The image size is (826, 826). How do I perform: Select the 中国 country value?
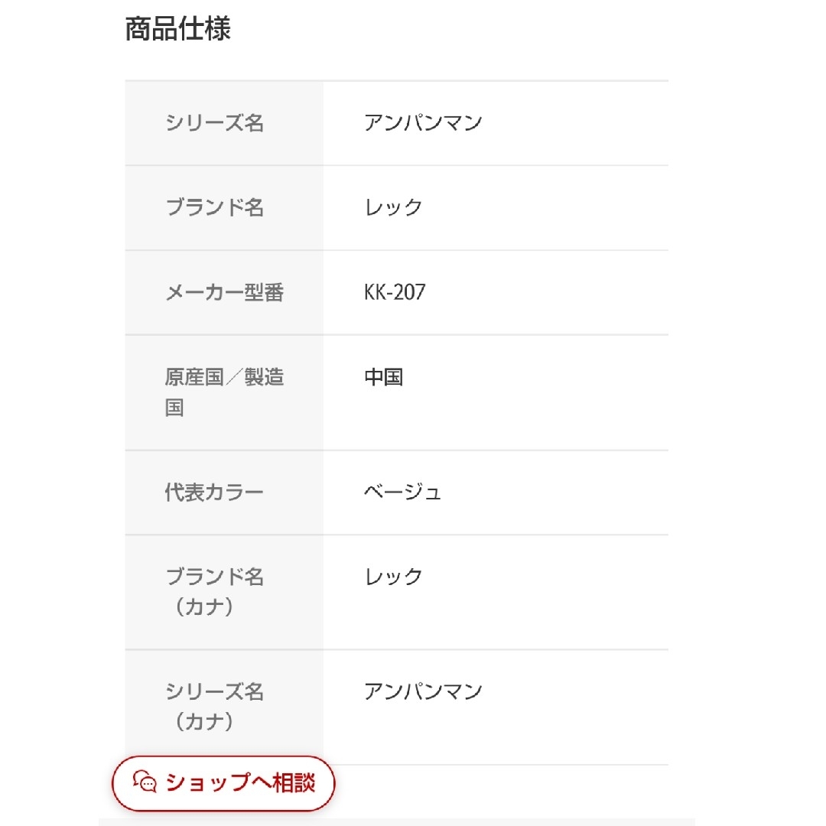(x=383, y=377)
